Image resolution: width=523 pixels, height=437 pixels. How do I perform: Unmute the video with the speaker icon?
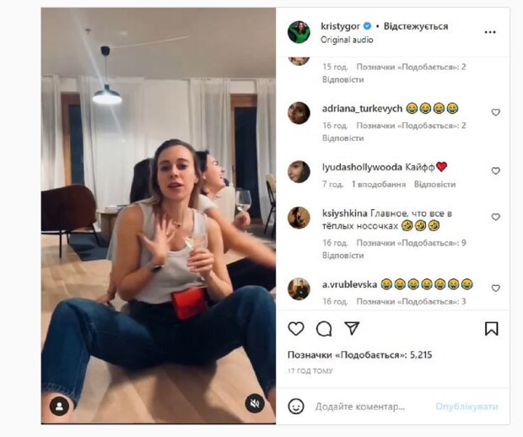[x=255, y=403]
